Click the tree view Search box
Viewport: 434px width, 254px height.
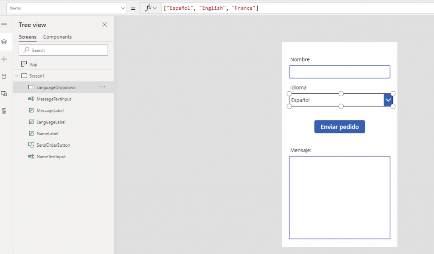[64, 50]
